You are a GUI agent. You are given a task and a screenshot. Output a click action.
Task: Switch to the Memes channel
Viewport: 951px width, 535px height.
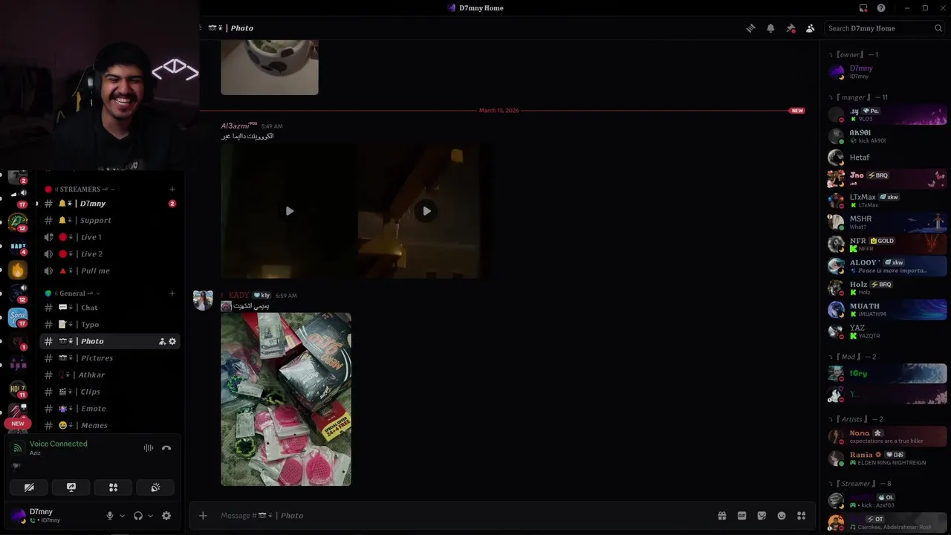(x=110, y=426)
